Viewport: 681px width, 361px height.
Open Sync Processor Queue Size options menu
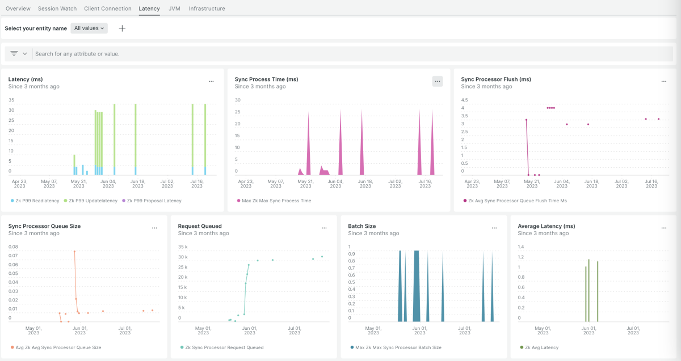pyautogui.click(x=154, y=228)
